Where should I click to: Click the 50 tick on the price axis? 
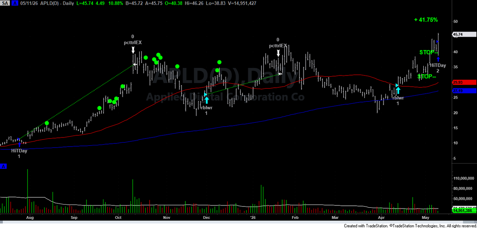[456, 21]
